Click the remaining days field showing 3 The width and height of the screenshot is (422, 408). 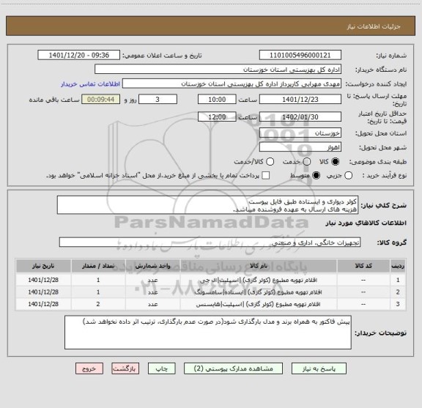pos(158,100)
